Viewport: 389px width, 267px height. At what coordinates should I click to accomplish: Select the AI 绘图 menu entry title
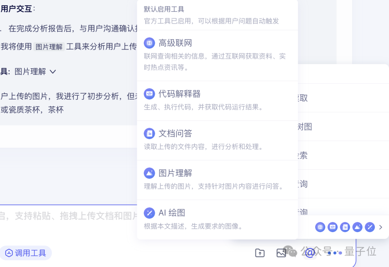[172, 213]
